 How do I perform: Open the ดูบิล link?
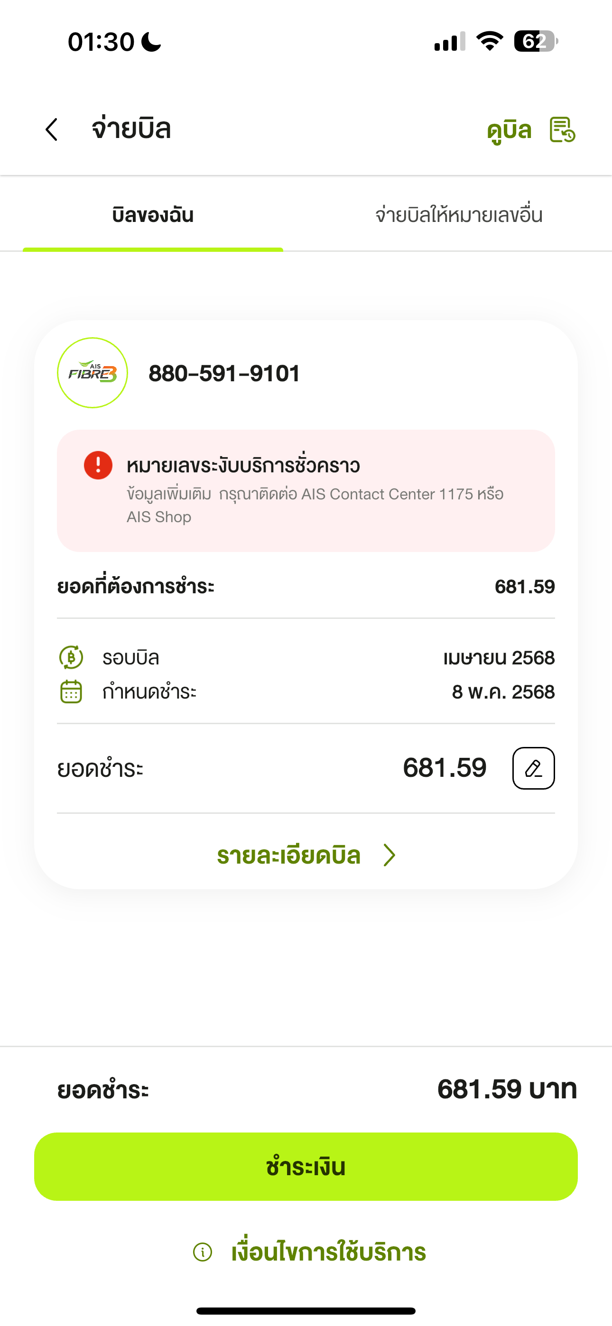point(509,130)
